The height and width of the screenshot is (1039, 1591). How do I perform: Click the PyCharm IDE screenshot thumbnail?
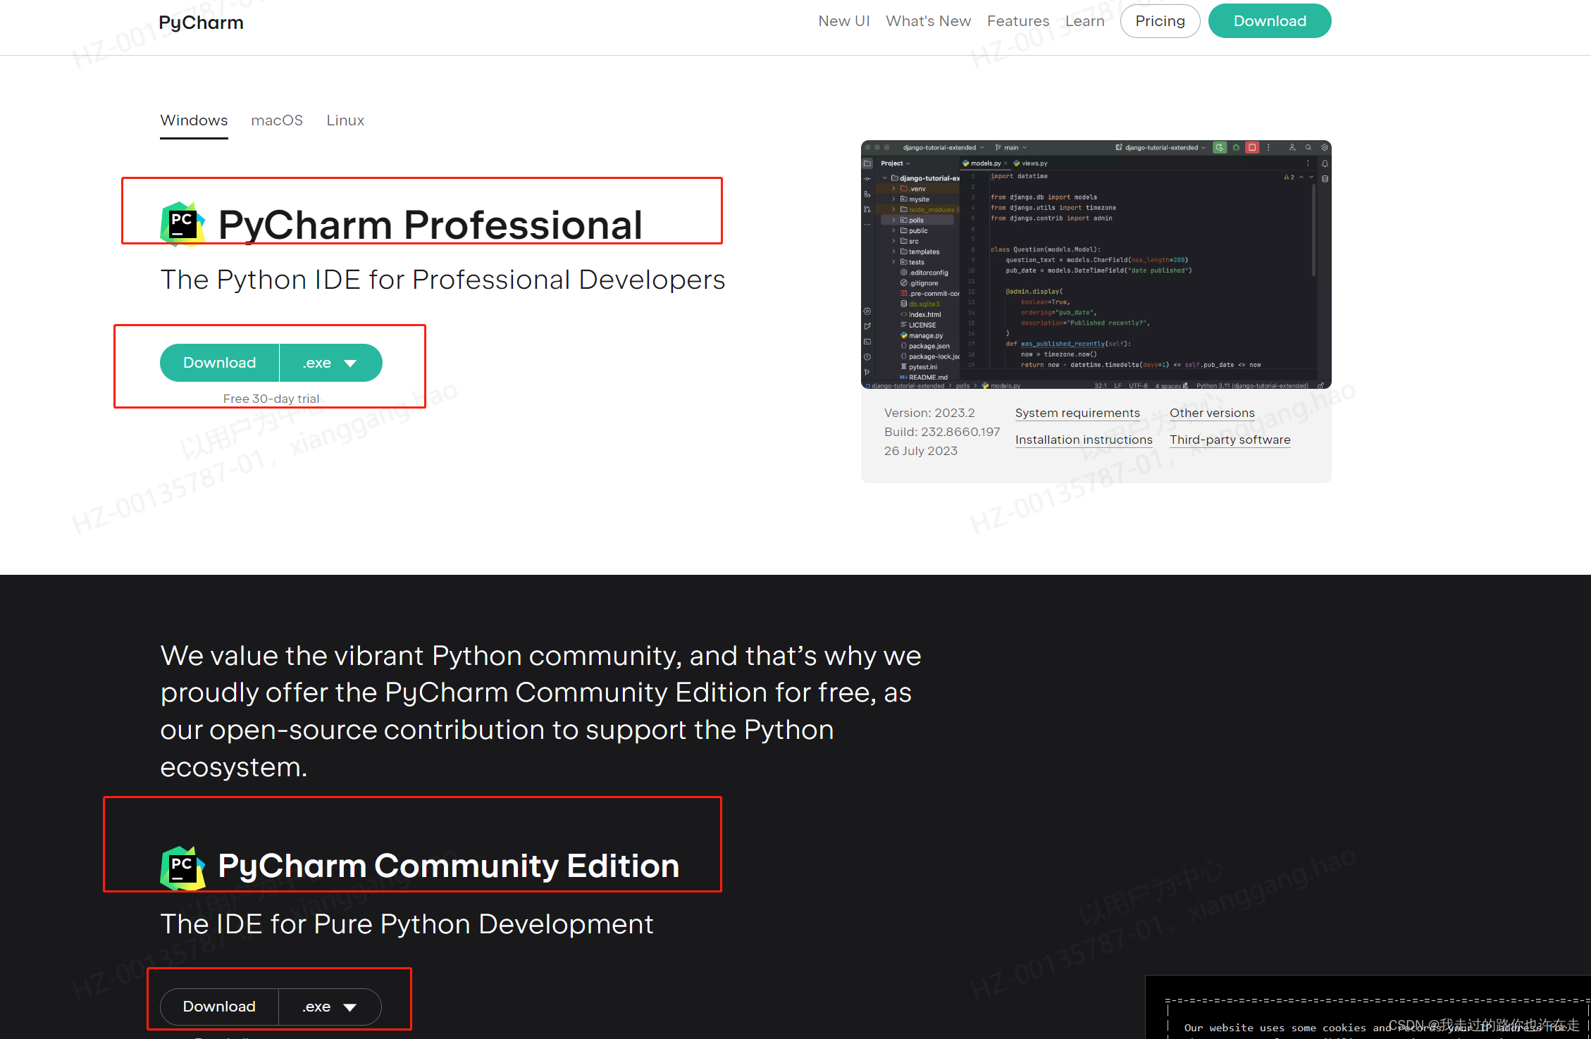pyautogui.click(x=1096, y=264)
